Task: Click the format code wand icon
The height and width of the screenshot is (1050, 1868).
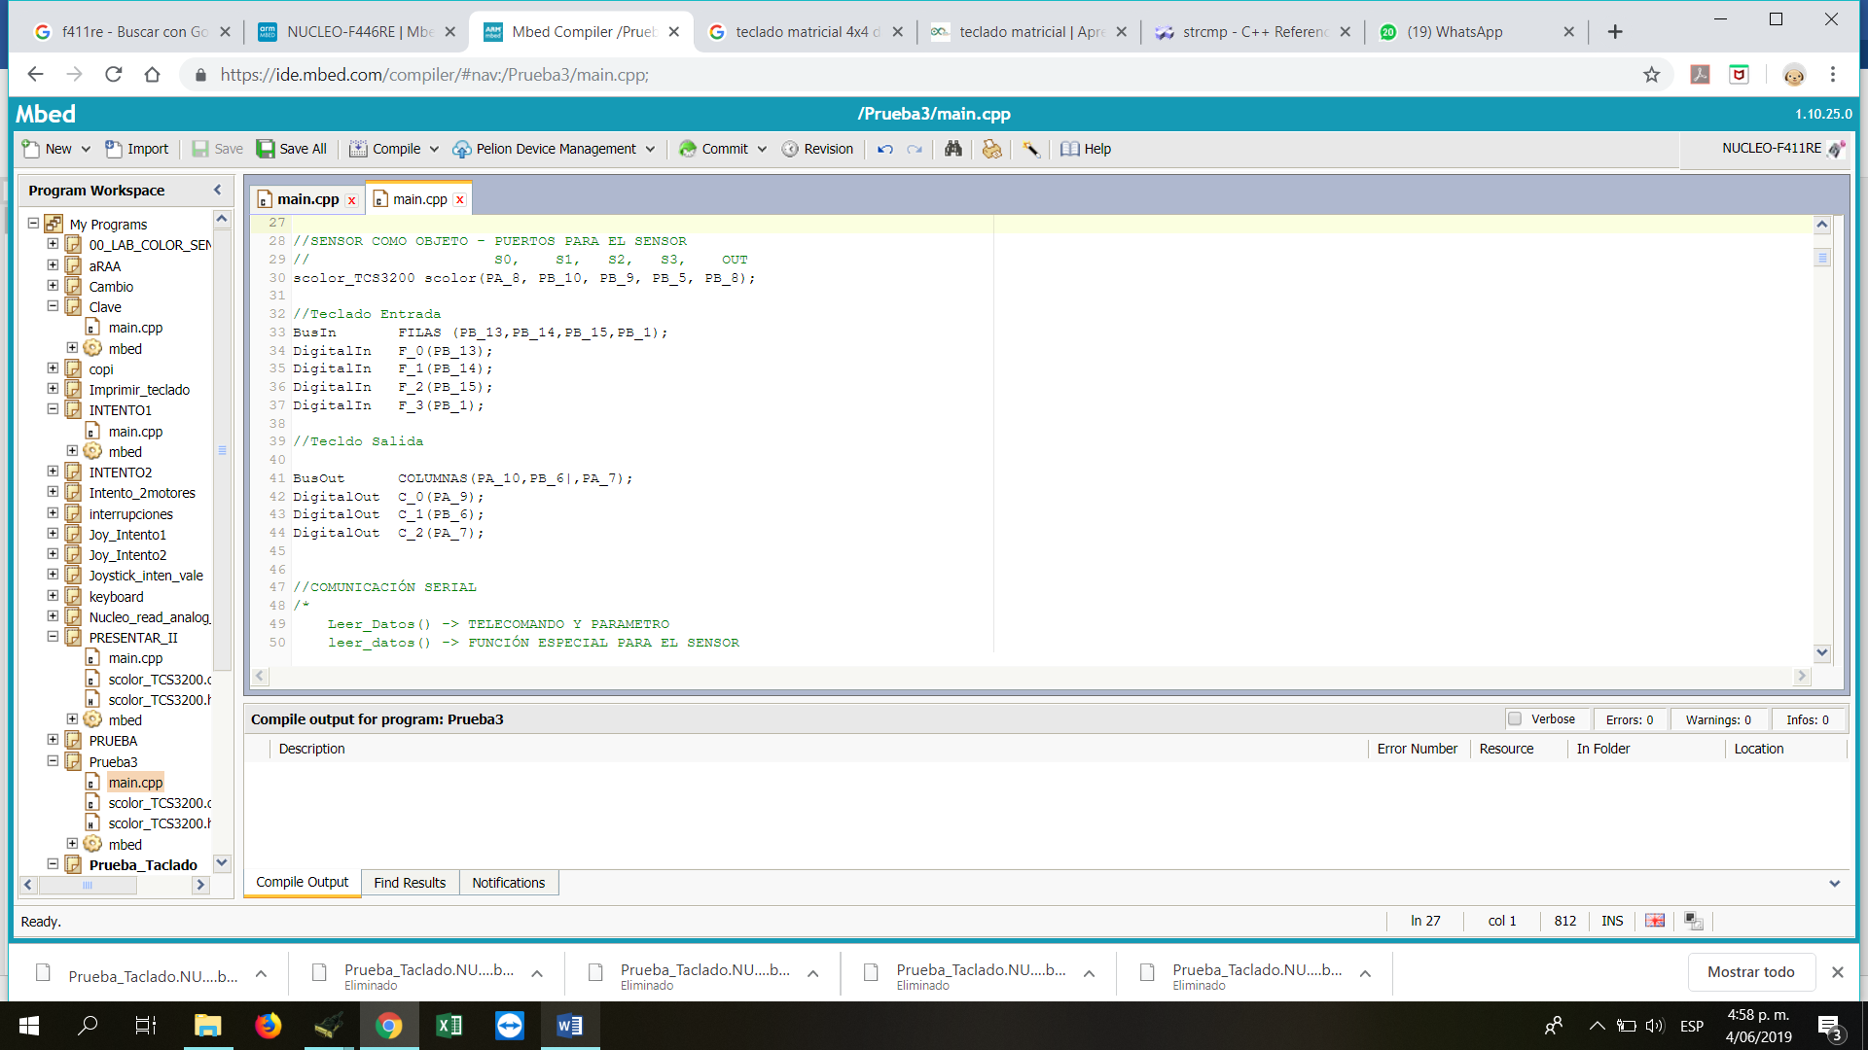Action: (1030, 149)
